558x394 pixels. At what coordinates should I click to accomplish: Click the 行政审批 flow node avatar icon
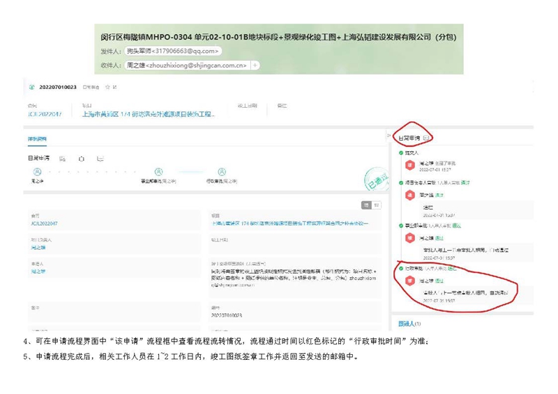[x=221, y=172]
